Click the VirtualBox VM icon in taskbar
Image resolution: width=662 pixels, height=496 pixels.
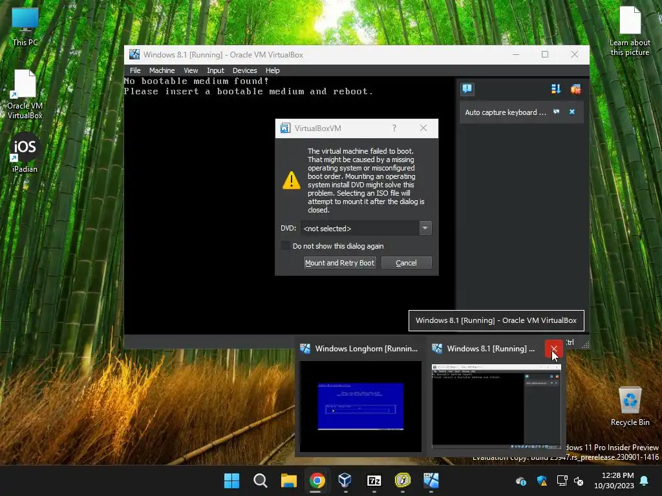pyautogui.click(x=431, y=480)
